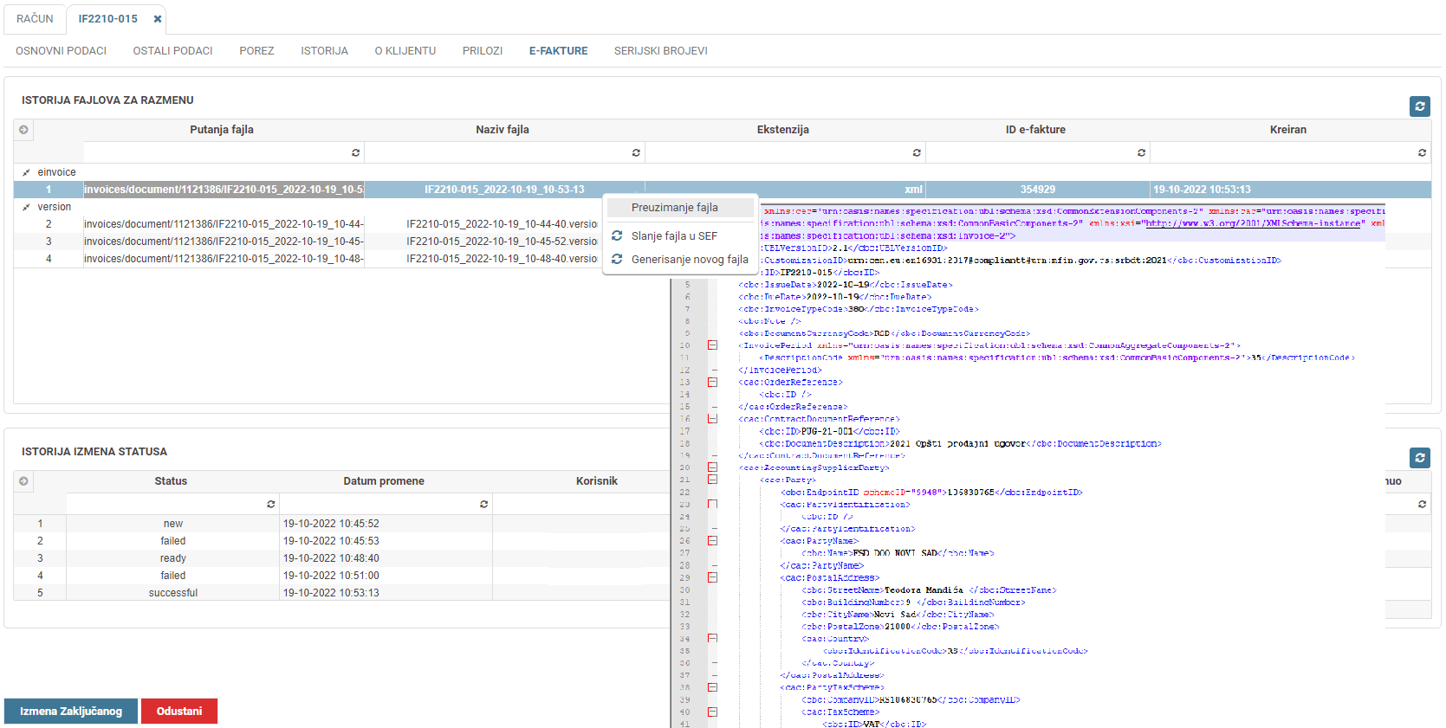Click the red Odustani button

tap(179, 712)
